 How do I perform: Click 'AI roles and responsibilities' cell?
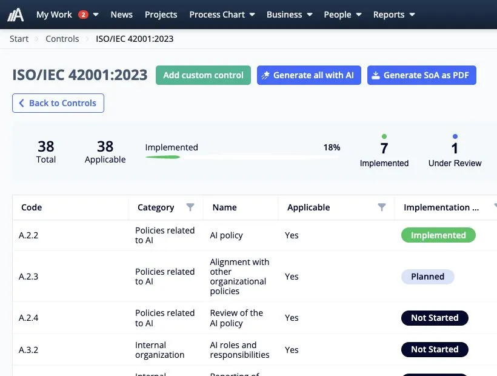(239, 350)
